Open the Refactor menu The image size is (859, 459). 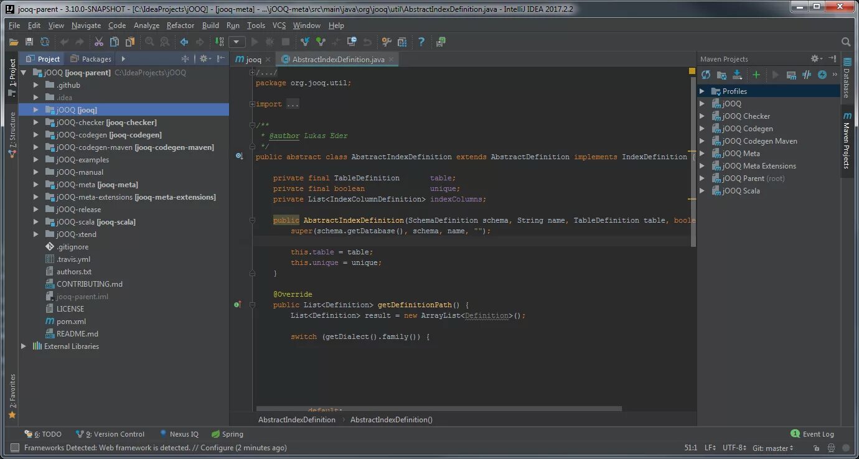tap(181, 25)
